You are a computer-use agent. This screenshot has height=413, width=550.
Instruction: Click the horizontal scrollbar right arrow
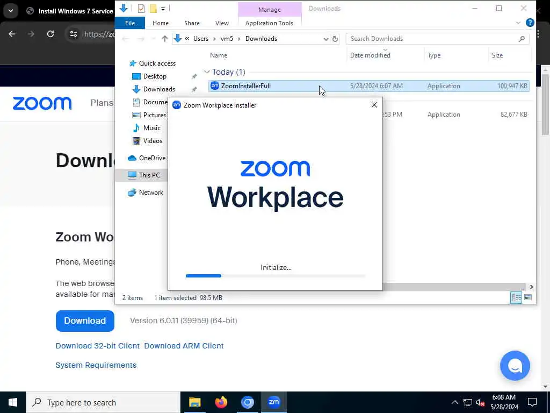click(531, 287)
